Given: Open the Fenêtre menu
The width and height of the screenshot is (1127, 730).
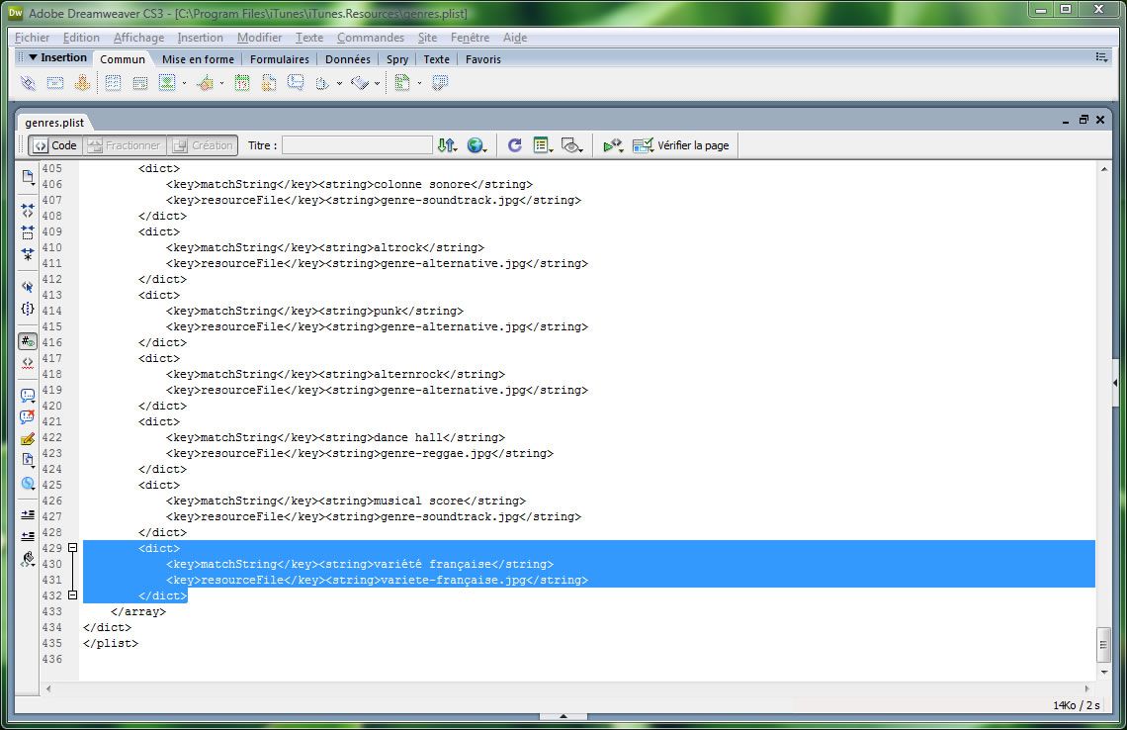Looking at the screenshot, I should click(x=470, y=38).
